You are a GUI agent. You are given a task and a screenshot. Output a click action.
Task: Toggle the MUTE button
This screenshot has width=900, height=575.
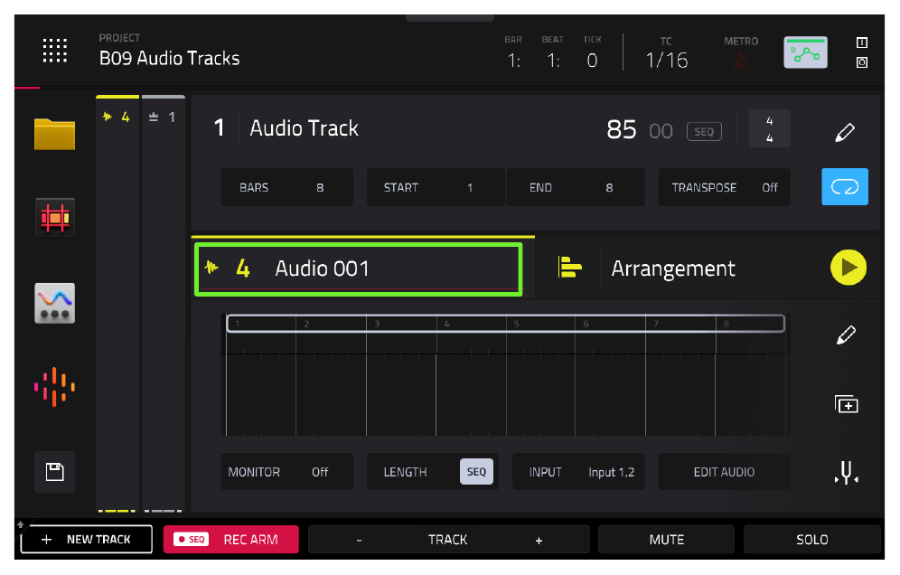[666, 540]
